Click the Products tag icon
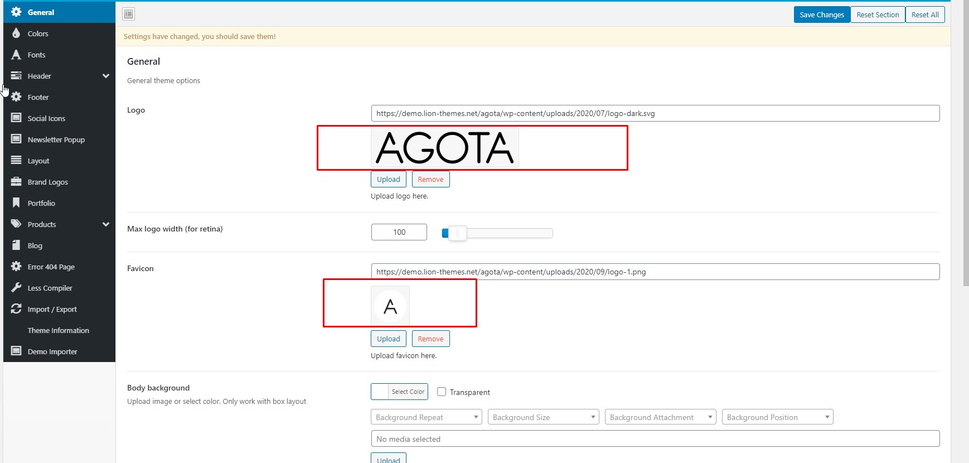 coord(16,224)
